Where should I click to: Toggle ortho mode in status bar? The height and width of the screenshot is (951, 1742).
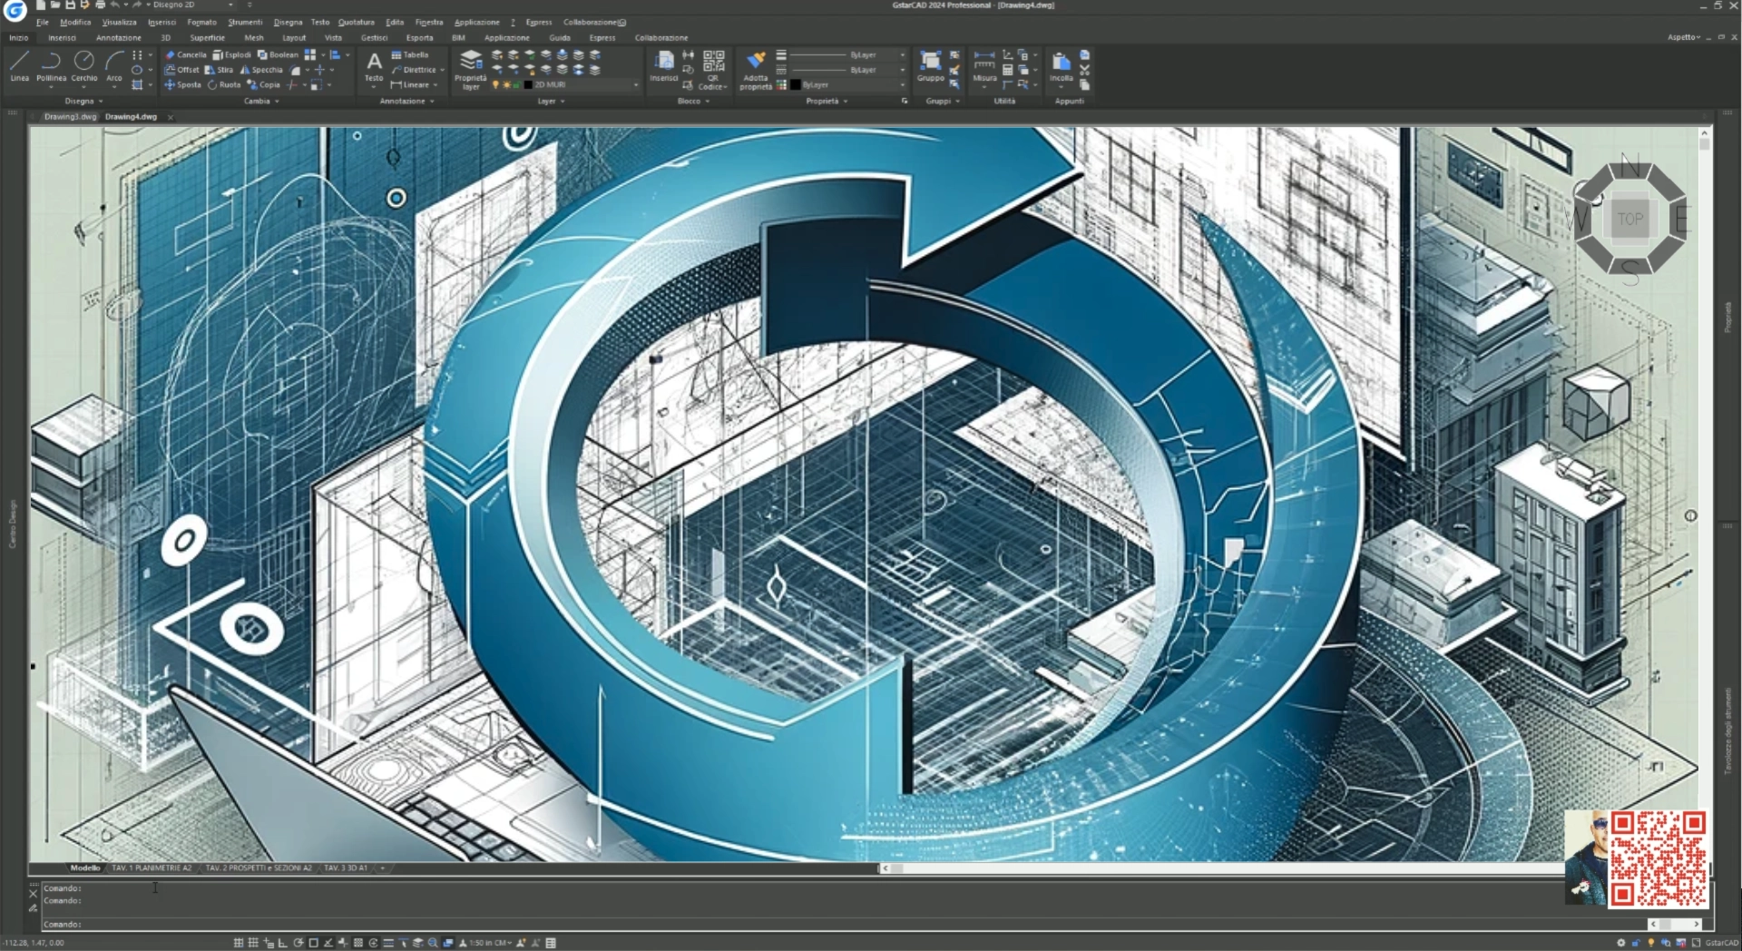click(x=283, y=943)
